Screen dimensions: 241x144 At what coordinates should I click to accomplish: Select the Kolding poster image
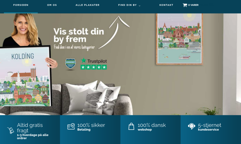[x=25, y=76]
